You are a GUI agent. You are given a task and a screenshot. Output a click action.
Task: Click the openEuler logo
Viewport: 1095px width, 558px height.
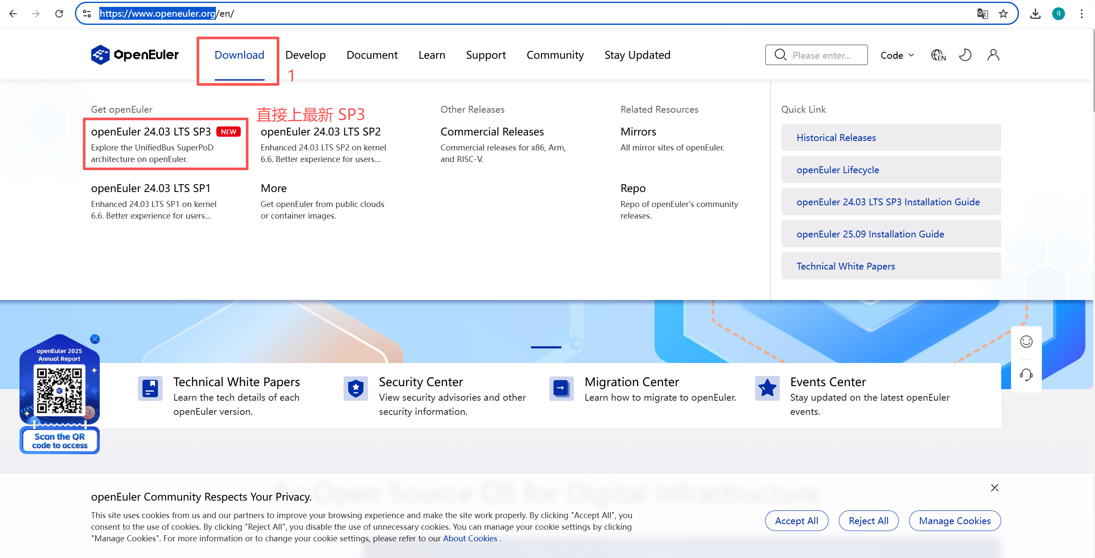click(135, 55)
